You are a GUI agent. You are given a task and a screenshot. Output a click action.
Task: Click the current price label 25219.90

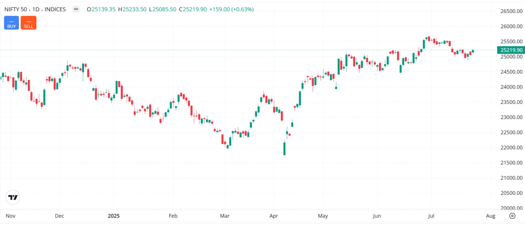pyautogui.click(x=511, y=50)
